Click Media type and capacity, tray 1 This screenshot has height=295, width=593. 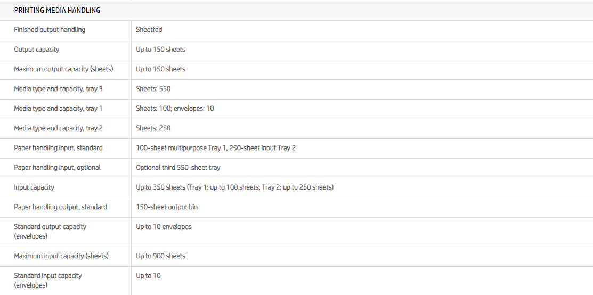tap(58, 109)
